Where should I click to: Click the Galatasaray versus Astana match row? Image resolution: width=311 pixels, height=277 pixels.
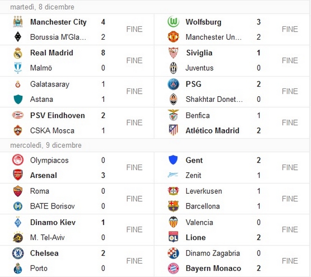tap(77, 92)
